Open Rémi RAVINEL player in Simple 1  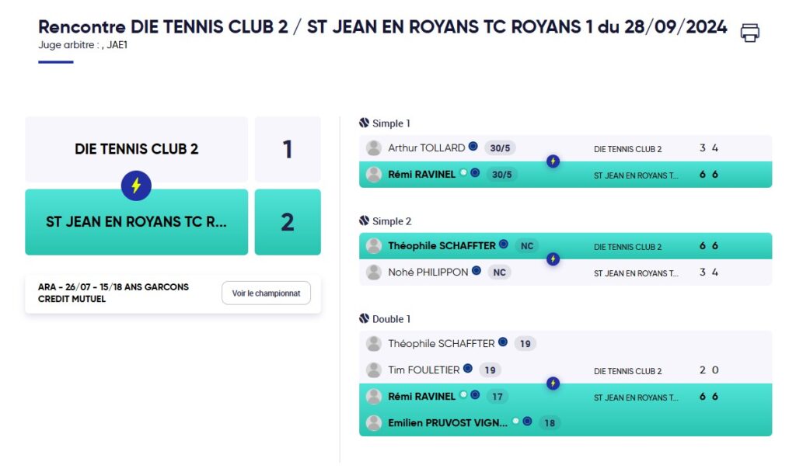[421, 175]
